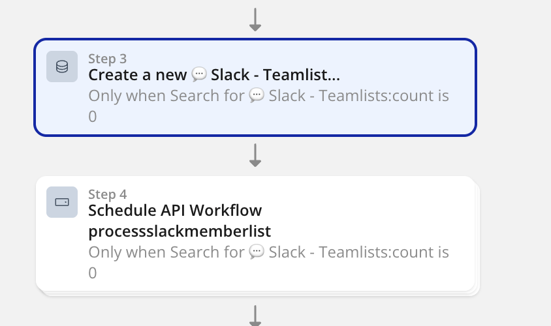Click the count value 0 in Step 4

click(93, 273)
